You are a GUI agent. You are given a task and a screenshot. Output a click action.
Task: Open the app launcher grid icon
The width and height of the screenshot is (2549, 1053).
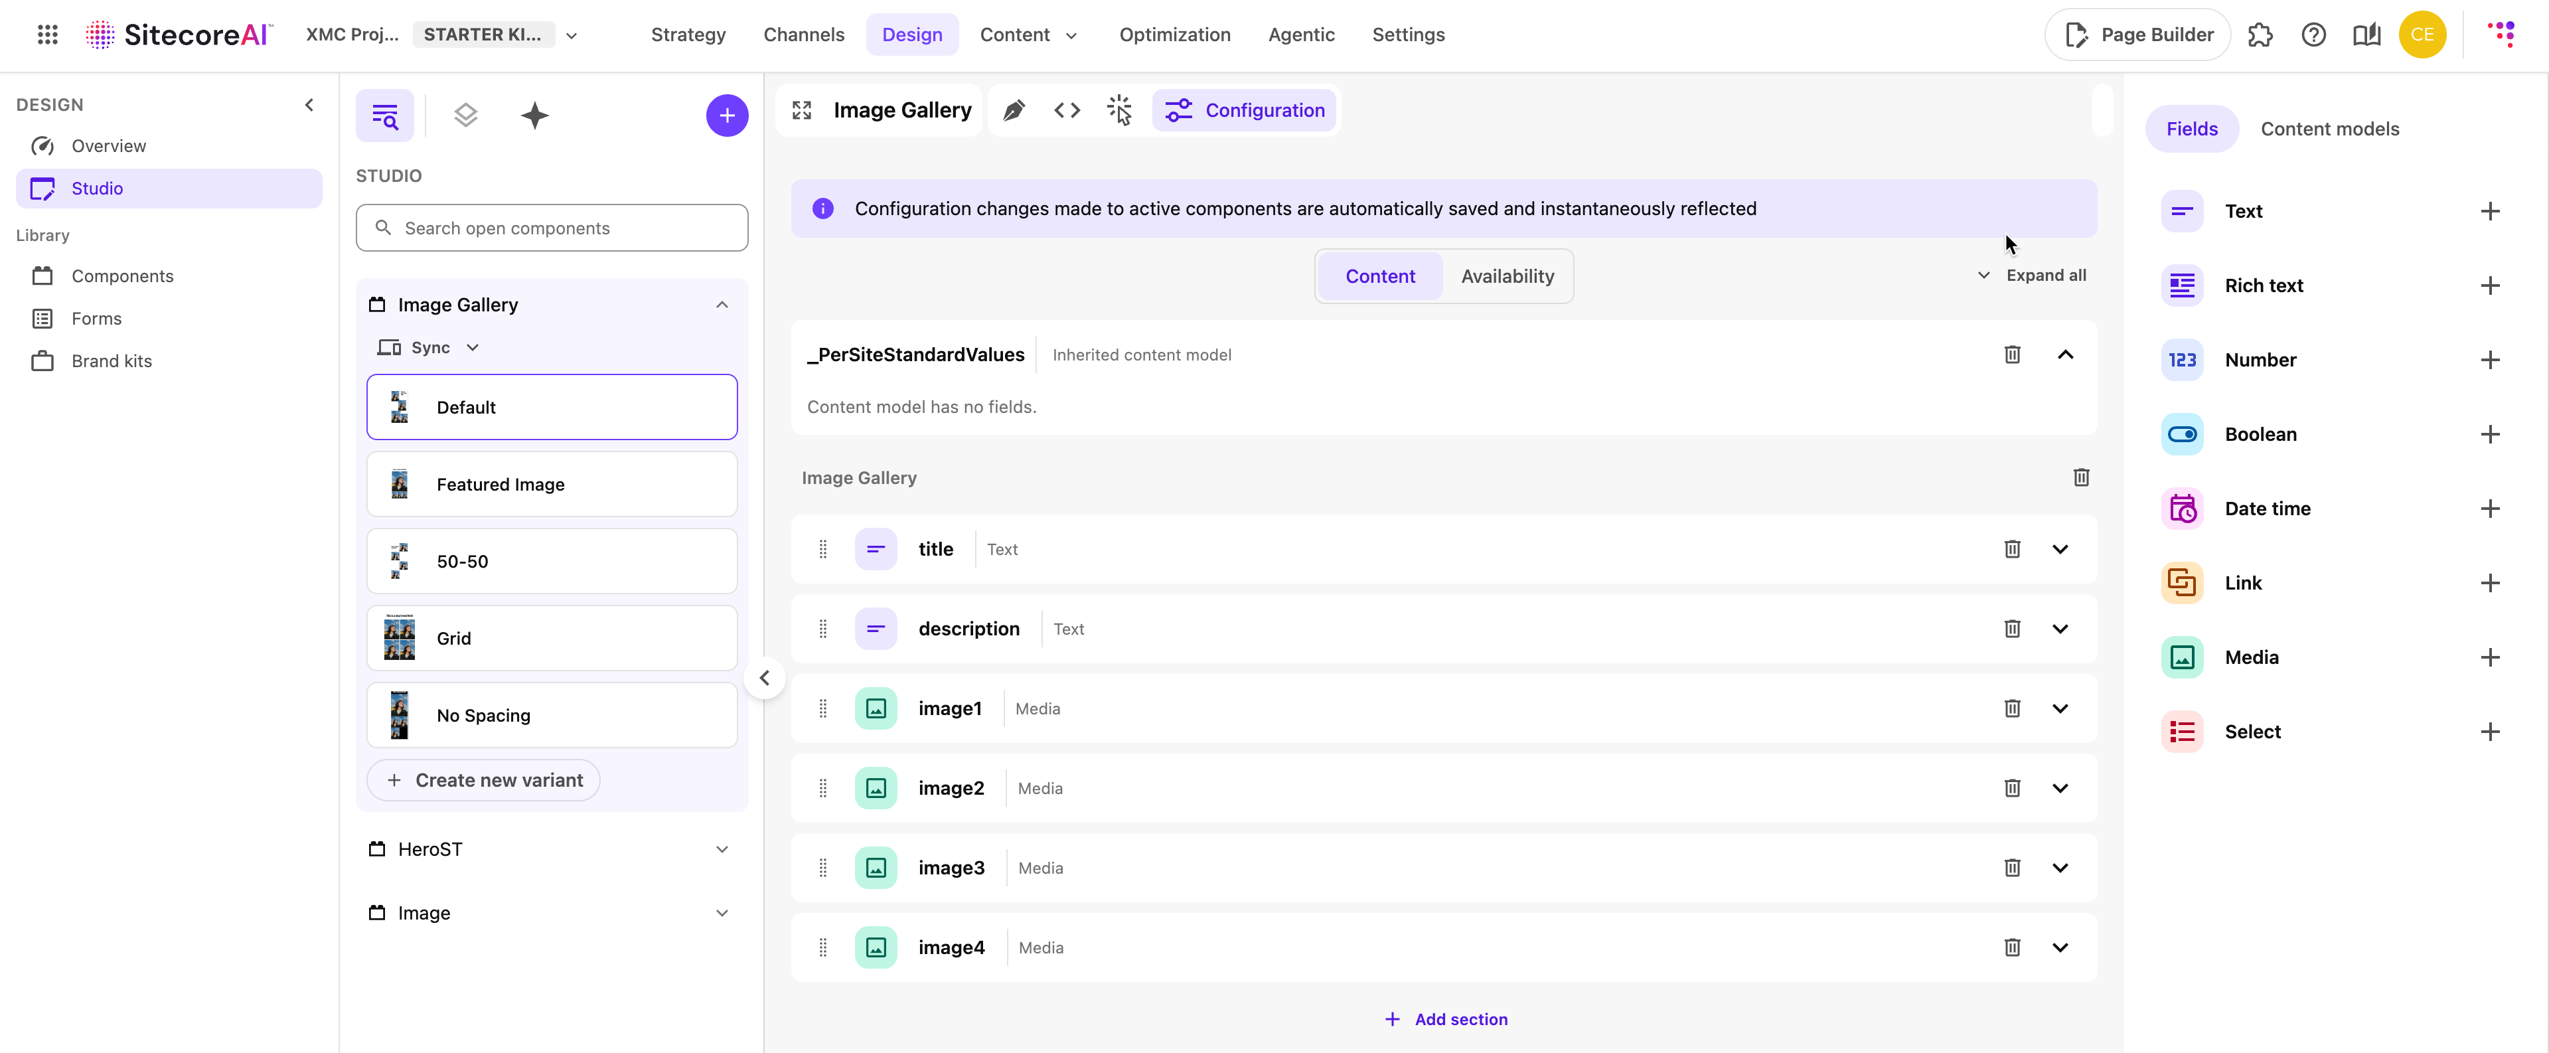pyautogui.click(x=48, y=35)
